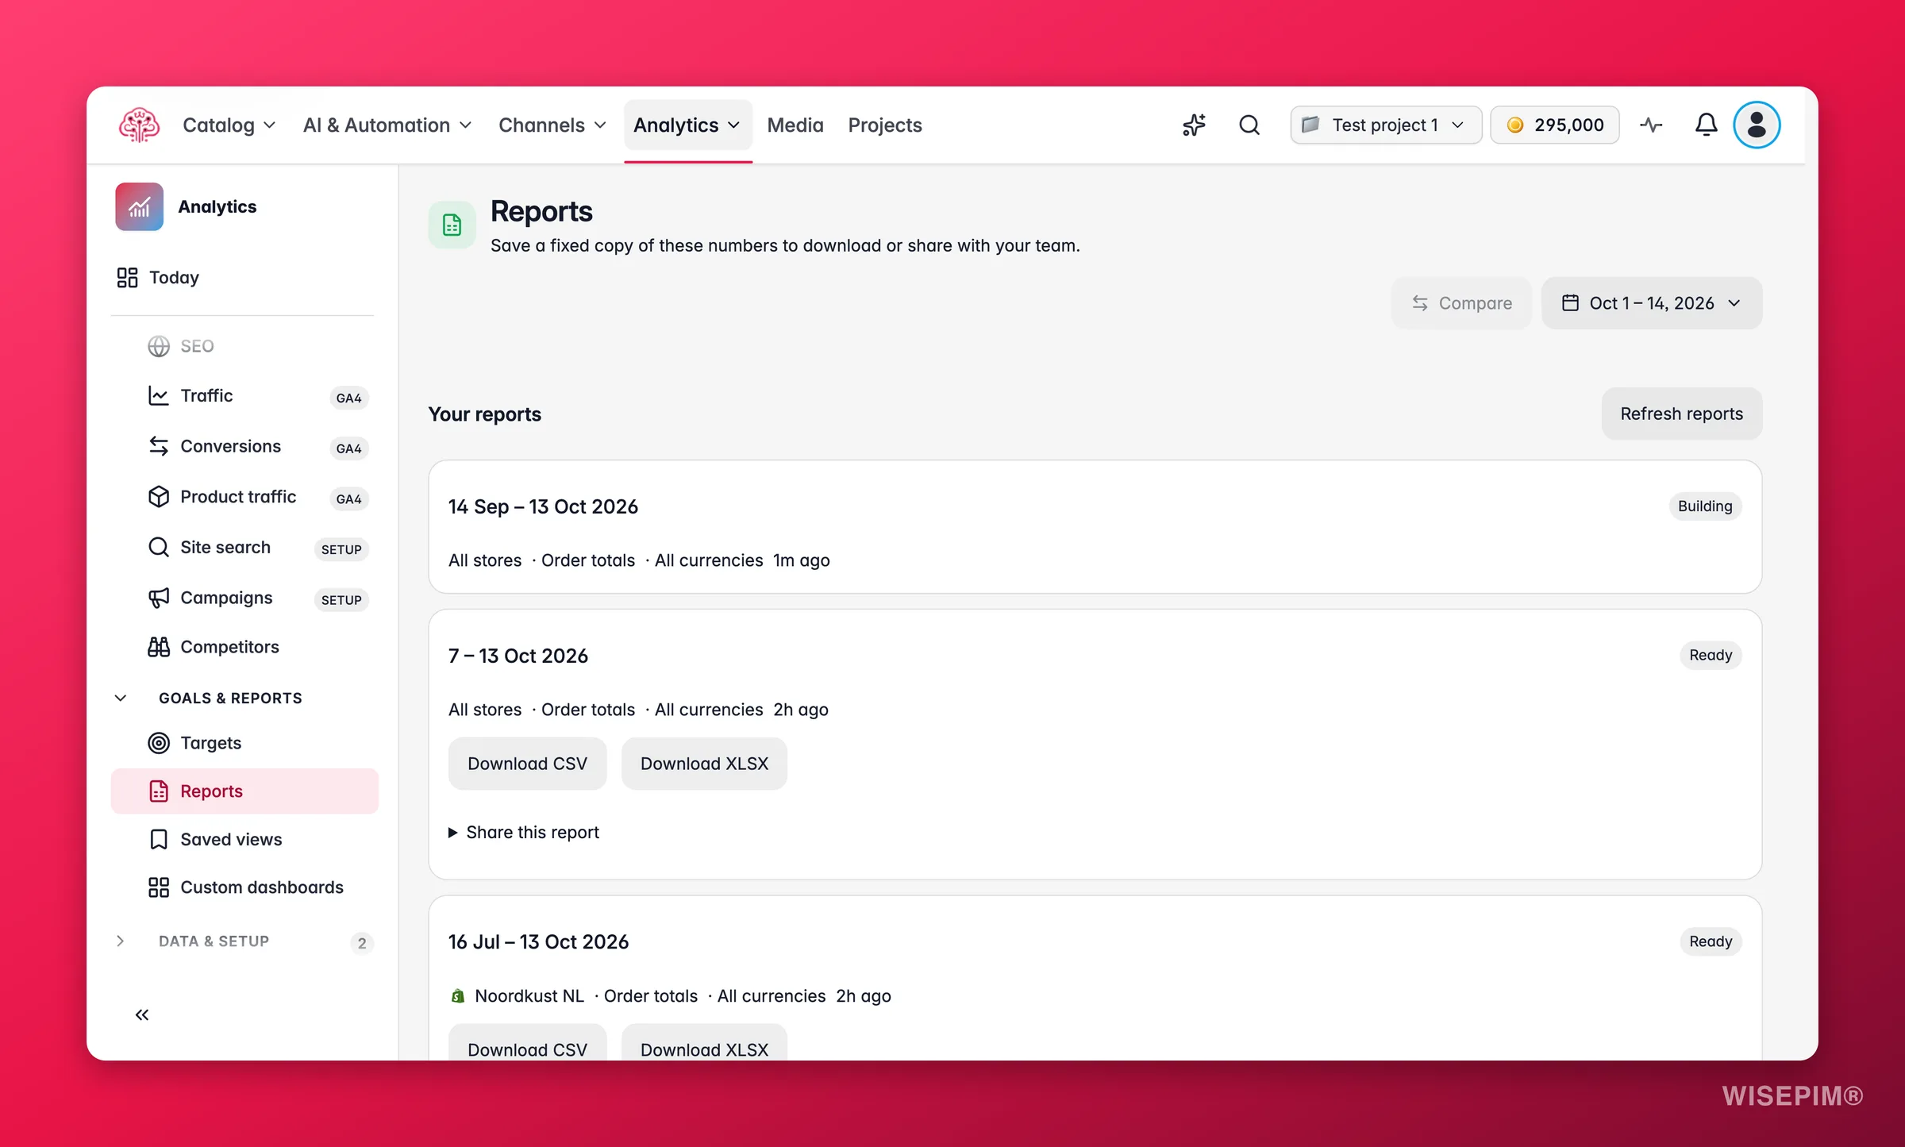1905x1147 pixels.
Task: Click the GA4 badge next to Traffic
Action: (x=348, y=398)
